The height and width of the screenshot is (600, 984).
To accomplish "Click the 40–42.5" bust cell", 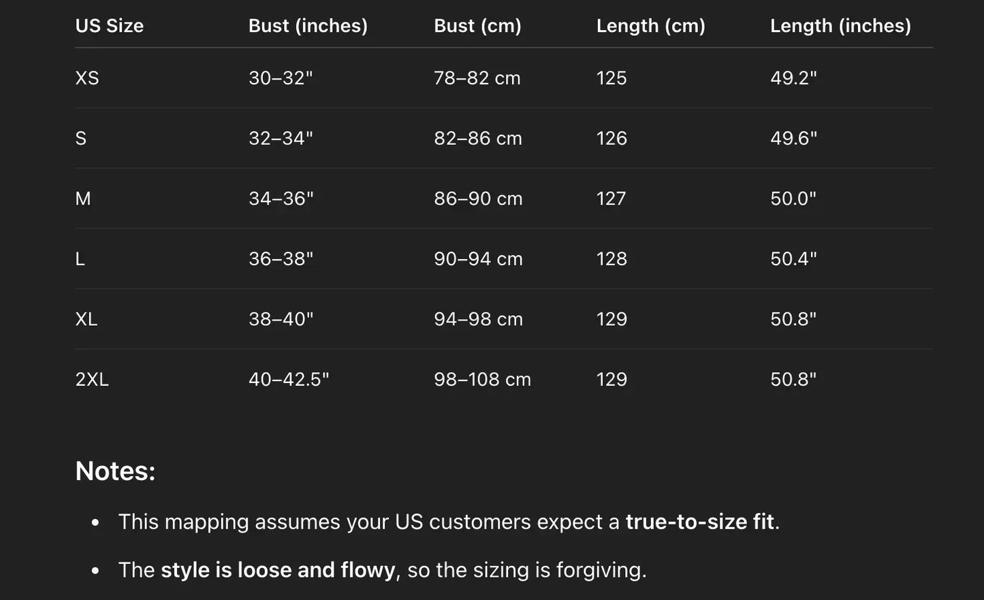I will coord(289,380).
